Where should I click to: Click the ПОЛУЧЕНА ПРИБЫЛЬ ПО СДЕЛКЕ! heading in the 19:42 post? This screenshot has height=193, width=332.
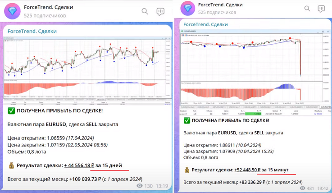(x=230, y=120)
